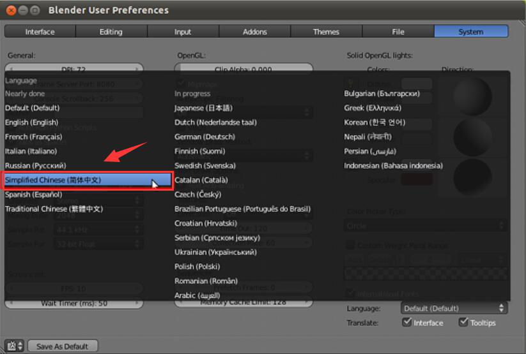The width and height of the screenshot is (526, 354).
Task: Select Greek language entry
Action: click(373, 108)
